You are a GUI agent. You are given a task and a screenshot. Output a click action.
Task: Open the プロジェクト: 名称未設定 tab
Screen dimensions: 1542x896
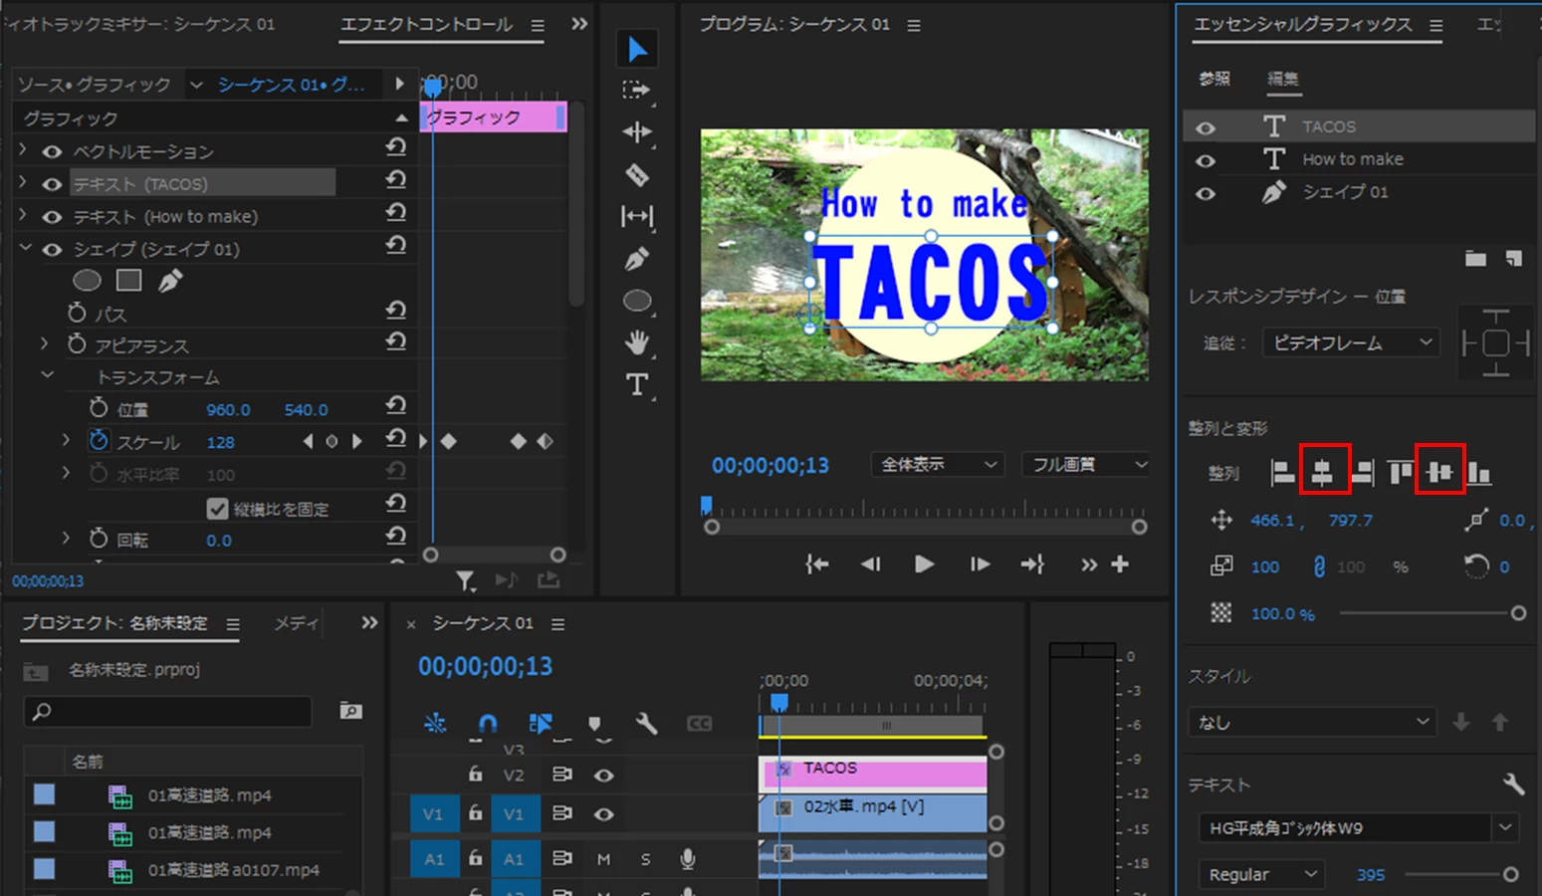pyautogui.click(x=115, y=623)
